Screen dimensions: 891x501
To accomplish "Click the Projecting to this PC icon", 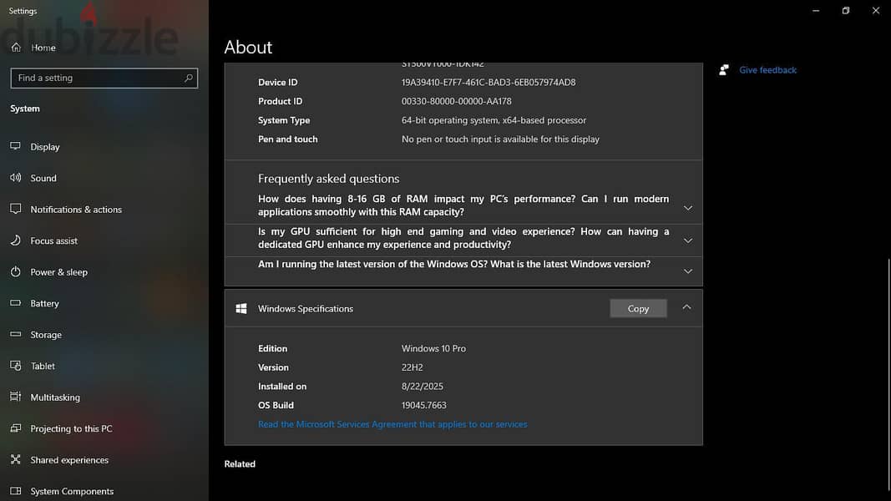I will (15, 428).
